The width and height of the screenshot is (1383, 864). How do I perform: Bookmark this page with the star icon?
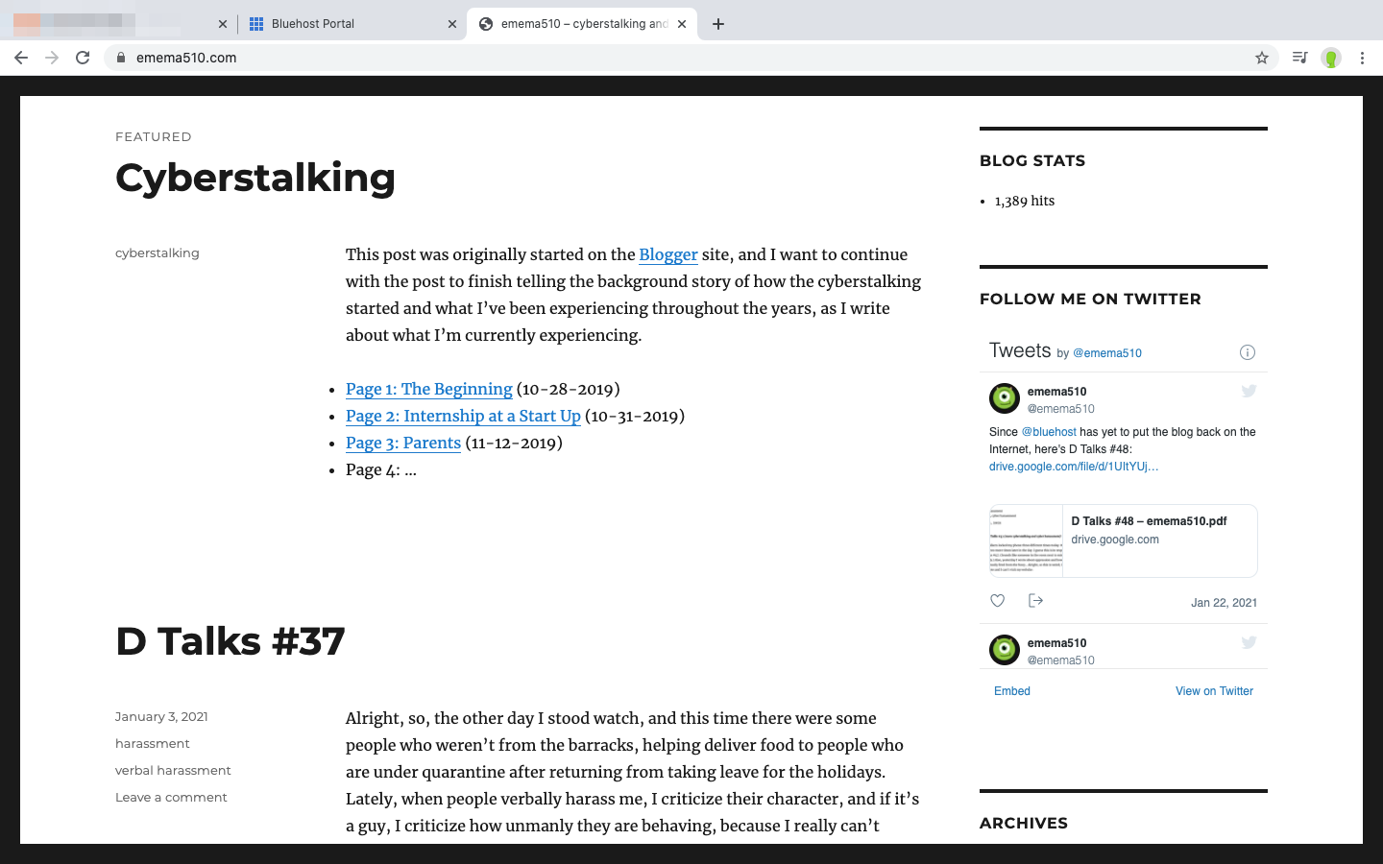[x=1262, y=58]
